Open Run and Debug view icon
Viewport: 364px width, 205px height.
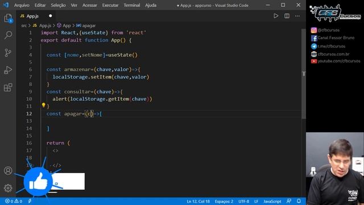pos(8,70)
